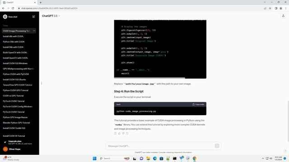The image size is (289, 162).
Task: Open chat GPU Multiprocessing with Numba
Action: click(19, 69)
